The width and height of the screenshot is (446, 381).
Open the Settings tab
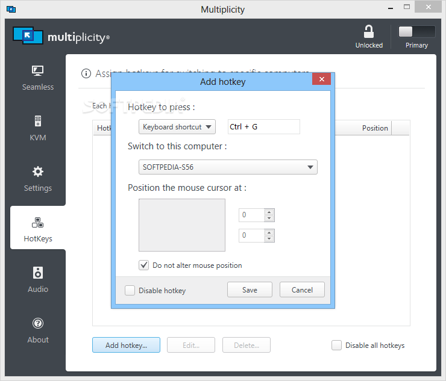click(x=38, y=179)
